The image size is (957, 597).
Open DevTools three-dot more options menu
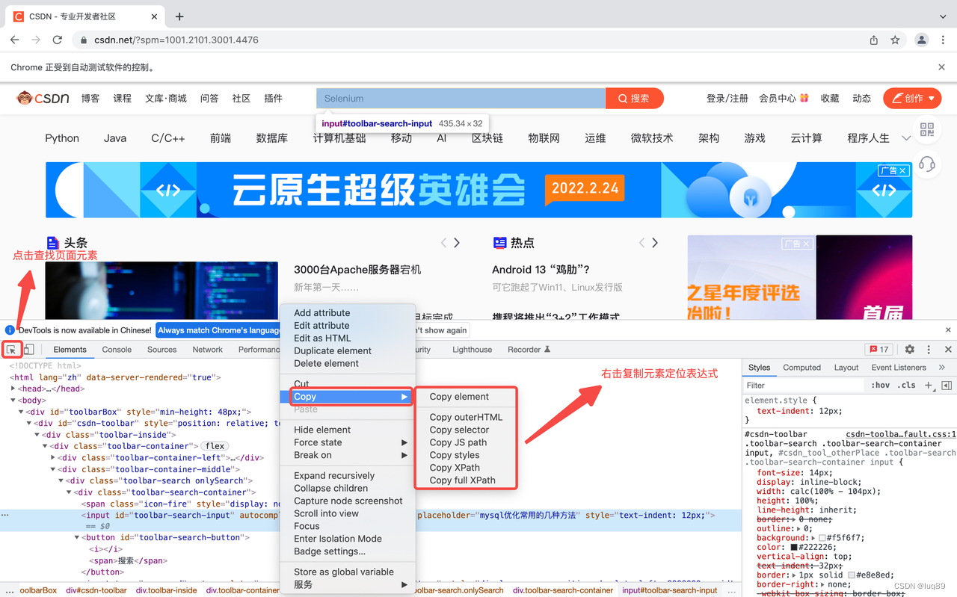coord(928,349)
